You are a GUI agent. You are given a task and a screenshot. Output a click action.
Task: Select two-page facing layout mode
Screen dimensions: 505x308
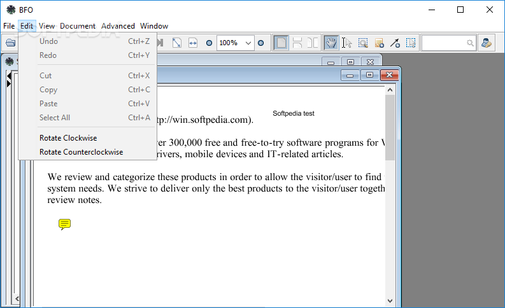313,43
